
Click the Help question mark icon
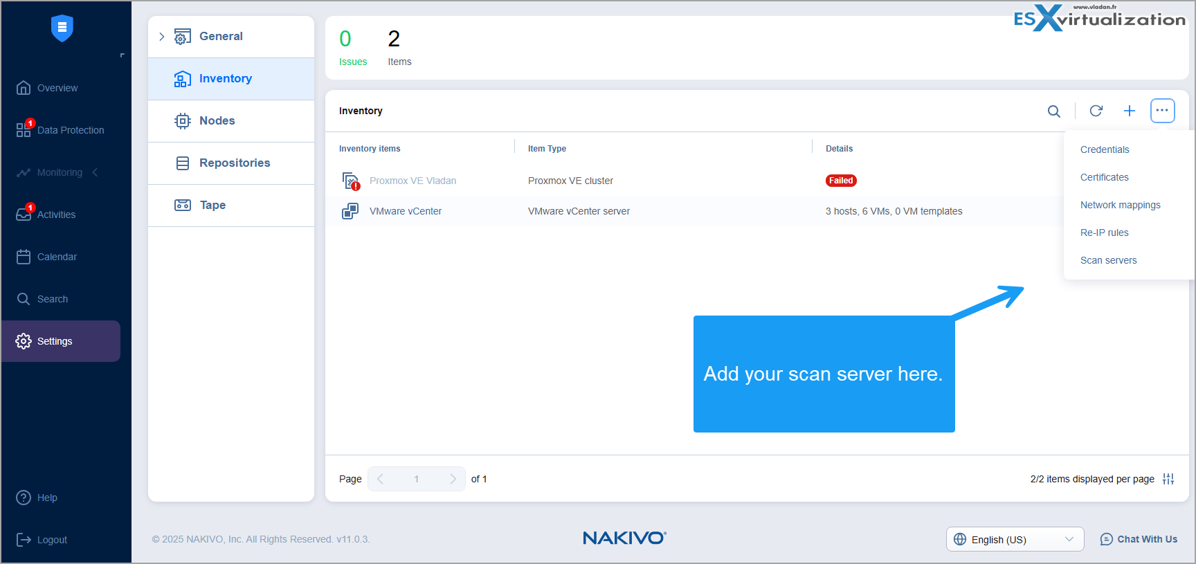tap(24, 498)
